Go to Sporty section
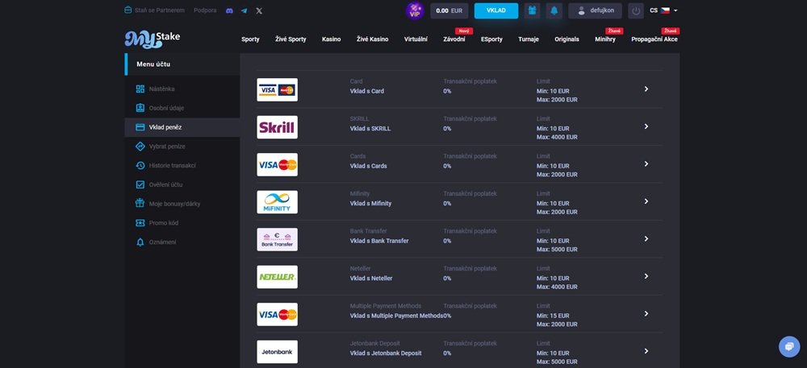 250,39
